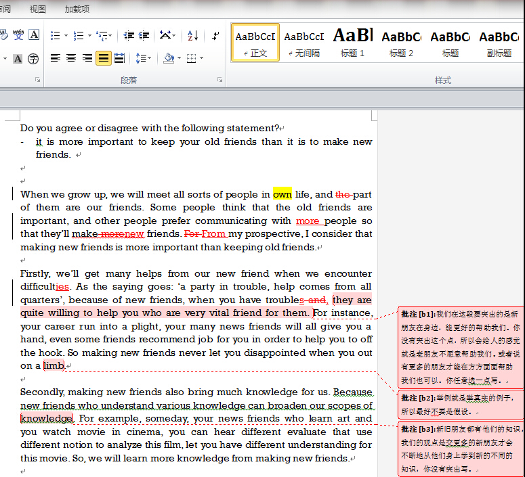Apply Character Shading with gray A icon
The width and height of the screenshot is (525, 477).
[x=18, y=59]
